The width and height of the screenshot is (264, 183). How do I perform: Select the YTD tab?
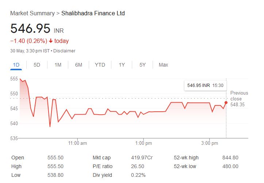coord(100,65)
